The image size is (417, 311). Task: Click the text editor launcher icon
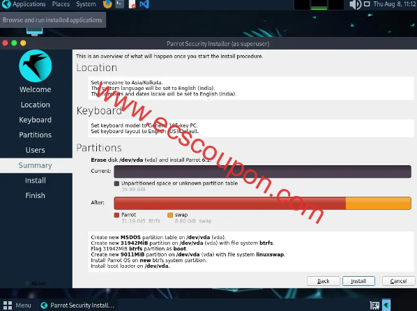point(132,4)
